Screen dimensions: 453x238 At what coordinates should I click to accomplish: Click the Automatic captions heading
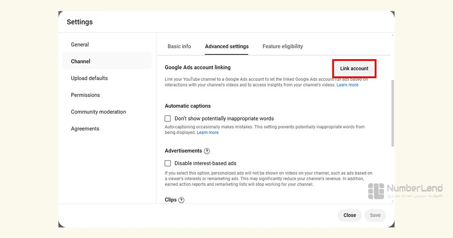[x=188, y=106]
